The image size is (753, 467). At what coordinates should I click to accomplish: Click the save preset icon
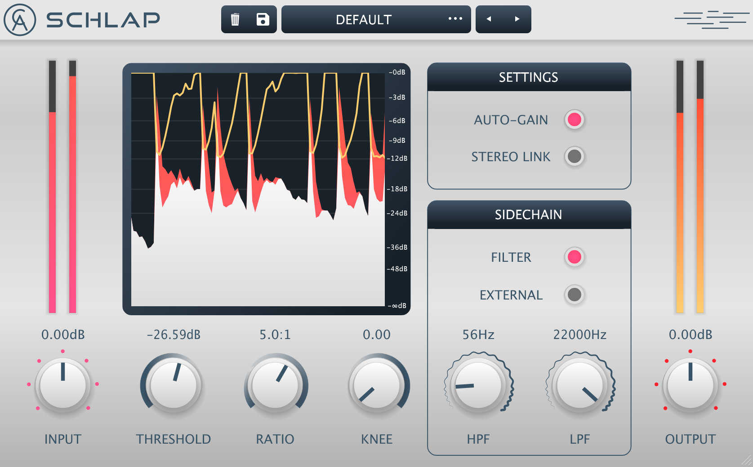262,19
